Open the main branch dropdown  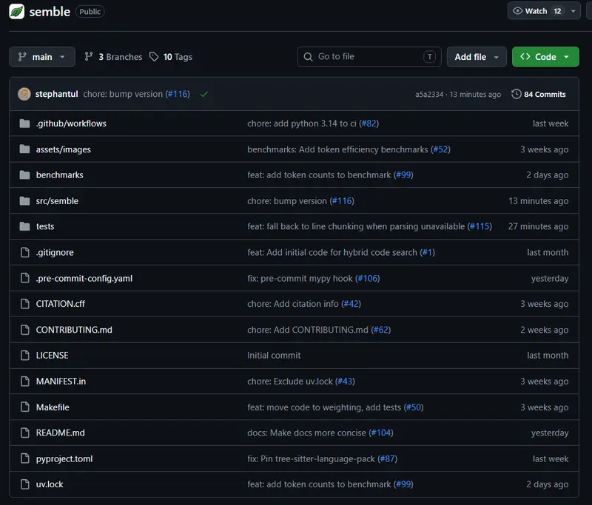42,57
